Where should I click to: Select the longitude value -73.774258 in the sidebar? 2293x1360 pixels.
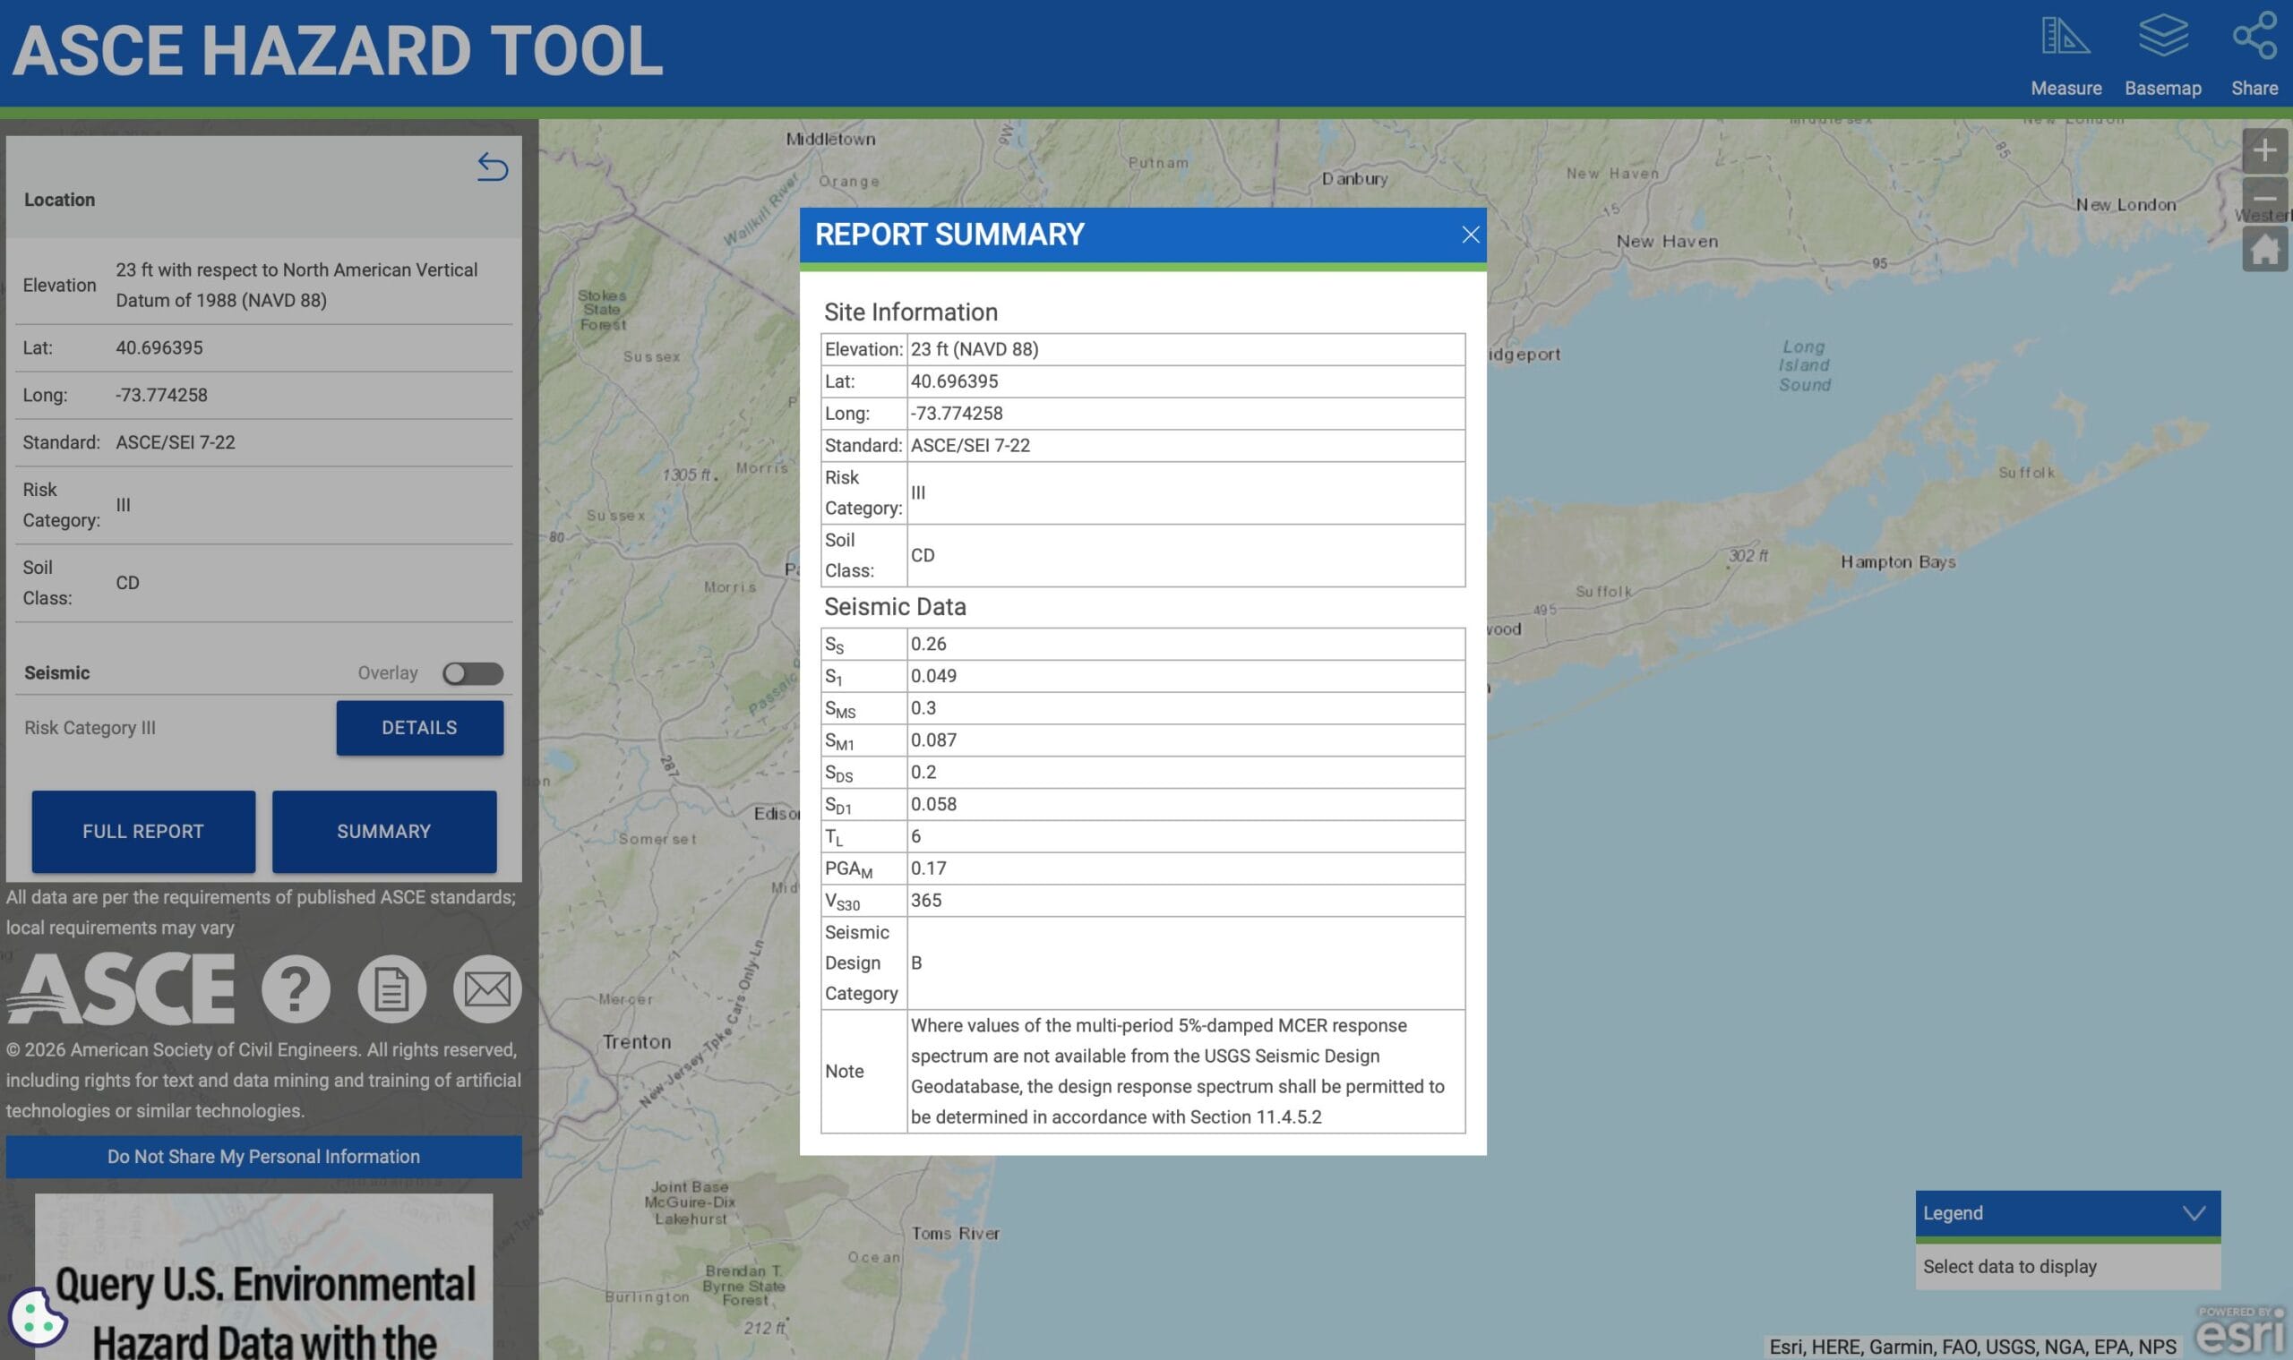[161, 395]
